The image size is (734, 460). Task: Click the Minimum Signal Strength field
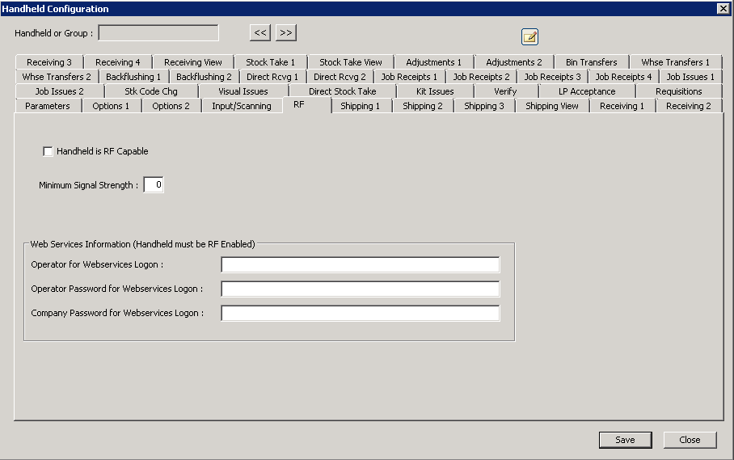pyautogui.click(x=154, y=185)
